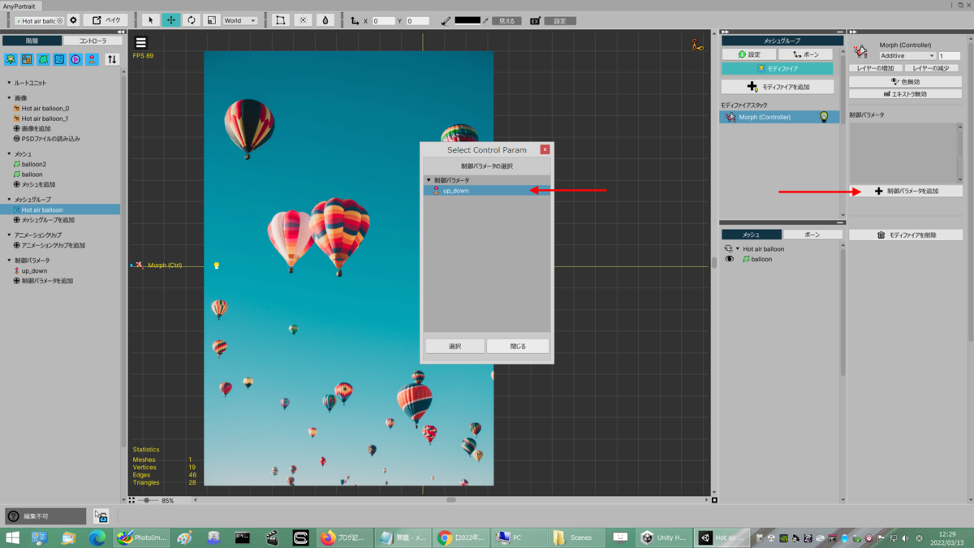Click the レイヤーの減少 button
Viewport: 974px width, 548px height.
tap(933, 68)
